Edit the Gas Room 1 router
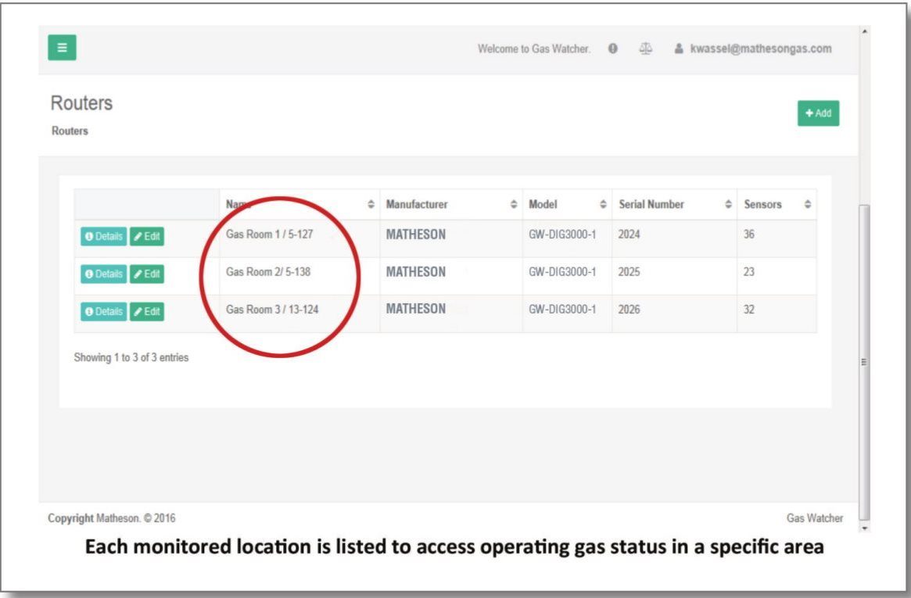Viewport: 911px width, 598px height. 147,237
